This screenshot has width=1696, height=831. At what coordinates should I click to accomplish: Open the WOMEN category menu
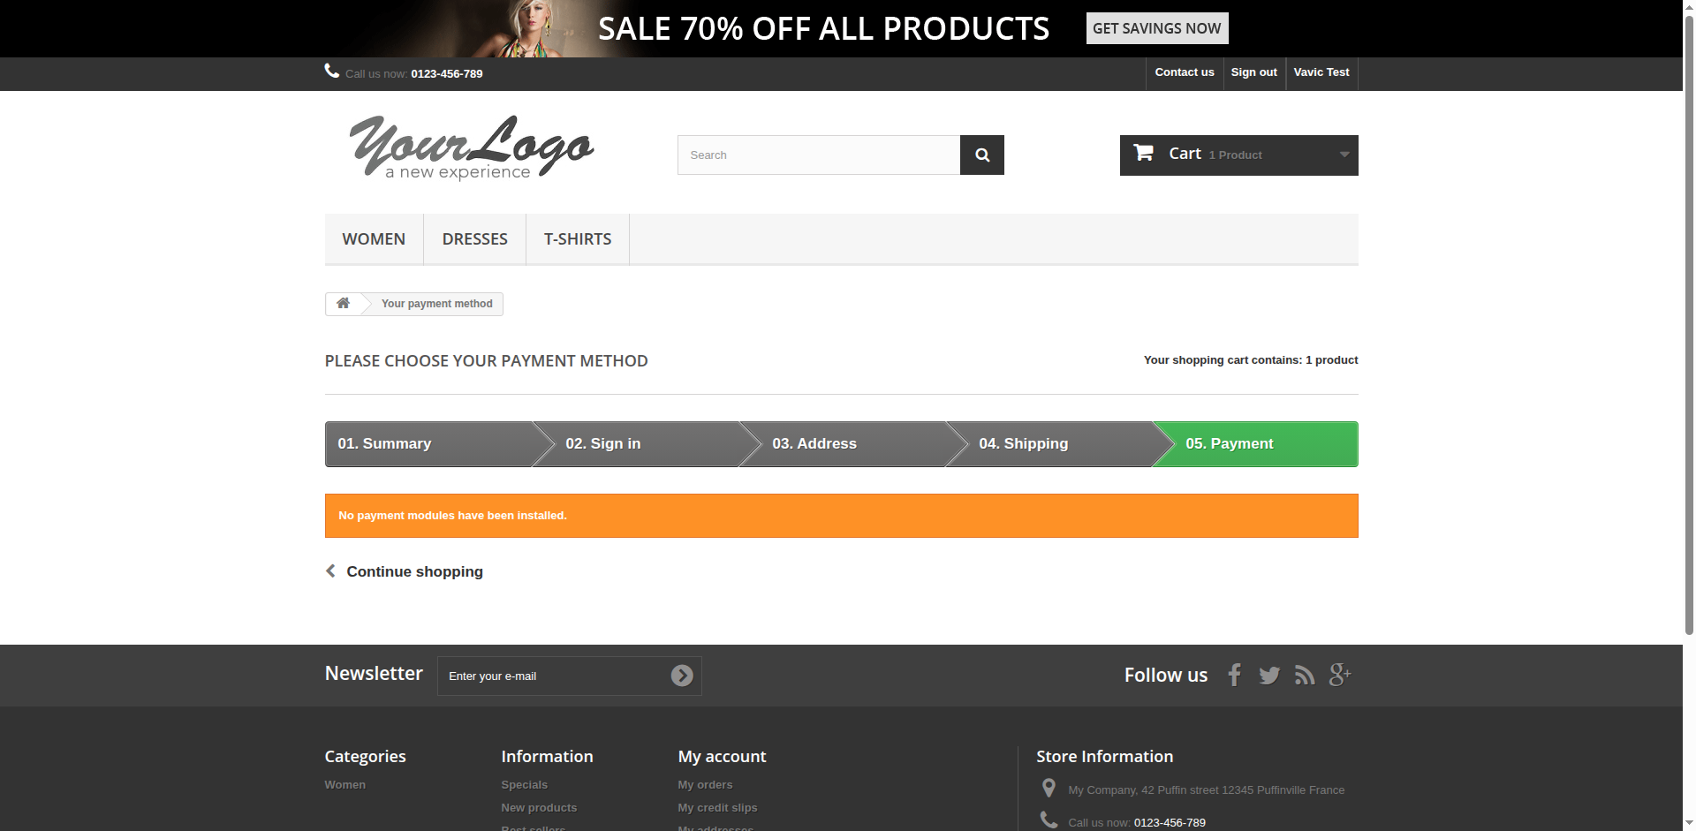point(374,239)
